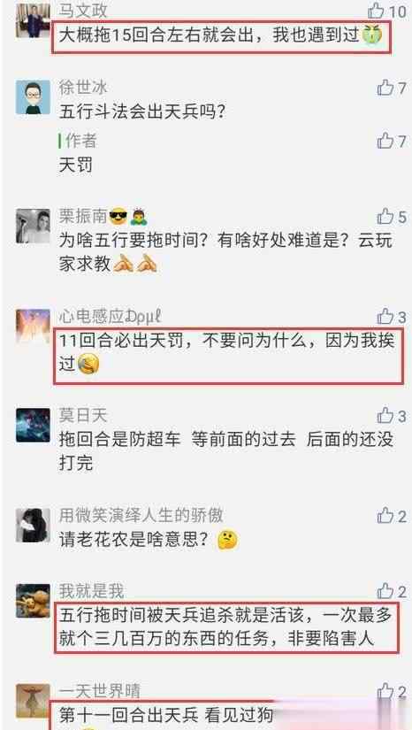Open 徐世冰's cartoon avatar
Viewport: 412px width, 730px height.
point(33,96)
